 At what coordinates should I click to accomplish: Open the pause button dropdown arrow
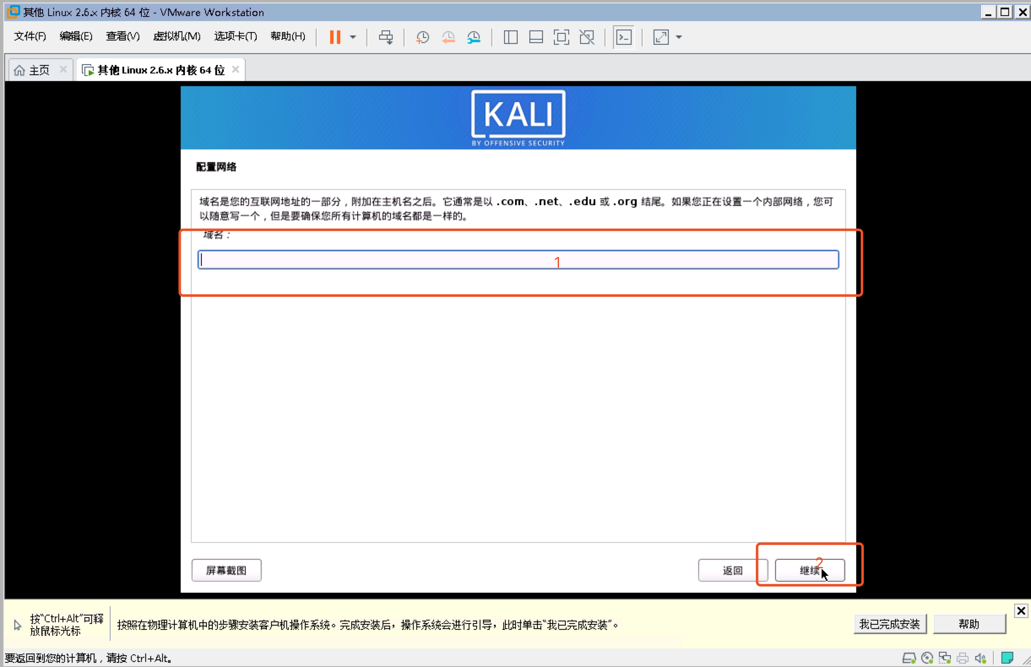tap(353, 37)
